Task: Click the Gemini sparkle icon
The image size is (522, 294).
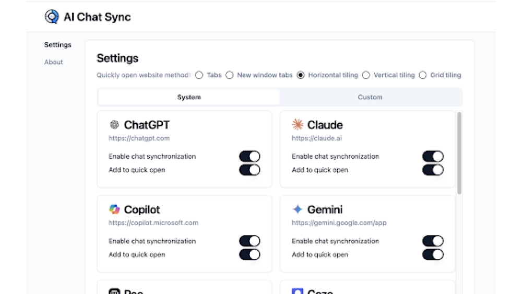Action: coord(298,209)
